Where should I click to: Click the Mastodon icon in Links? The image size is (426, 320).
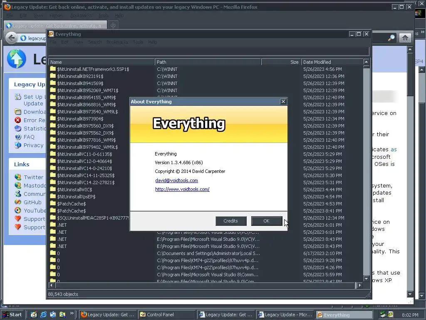pos(18,185)
